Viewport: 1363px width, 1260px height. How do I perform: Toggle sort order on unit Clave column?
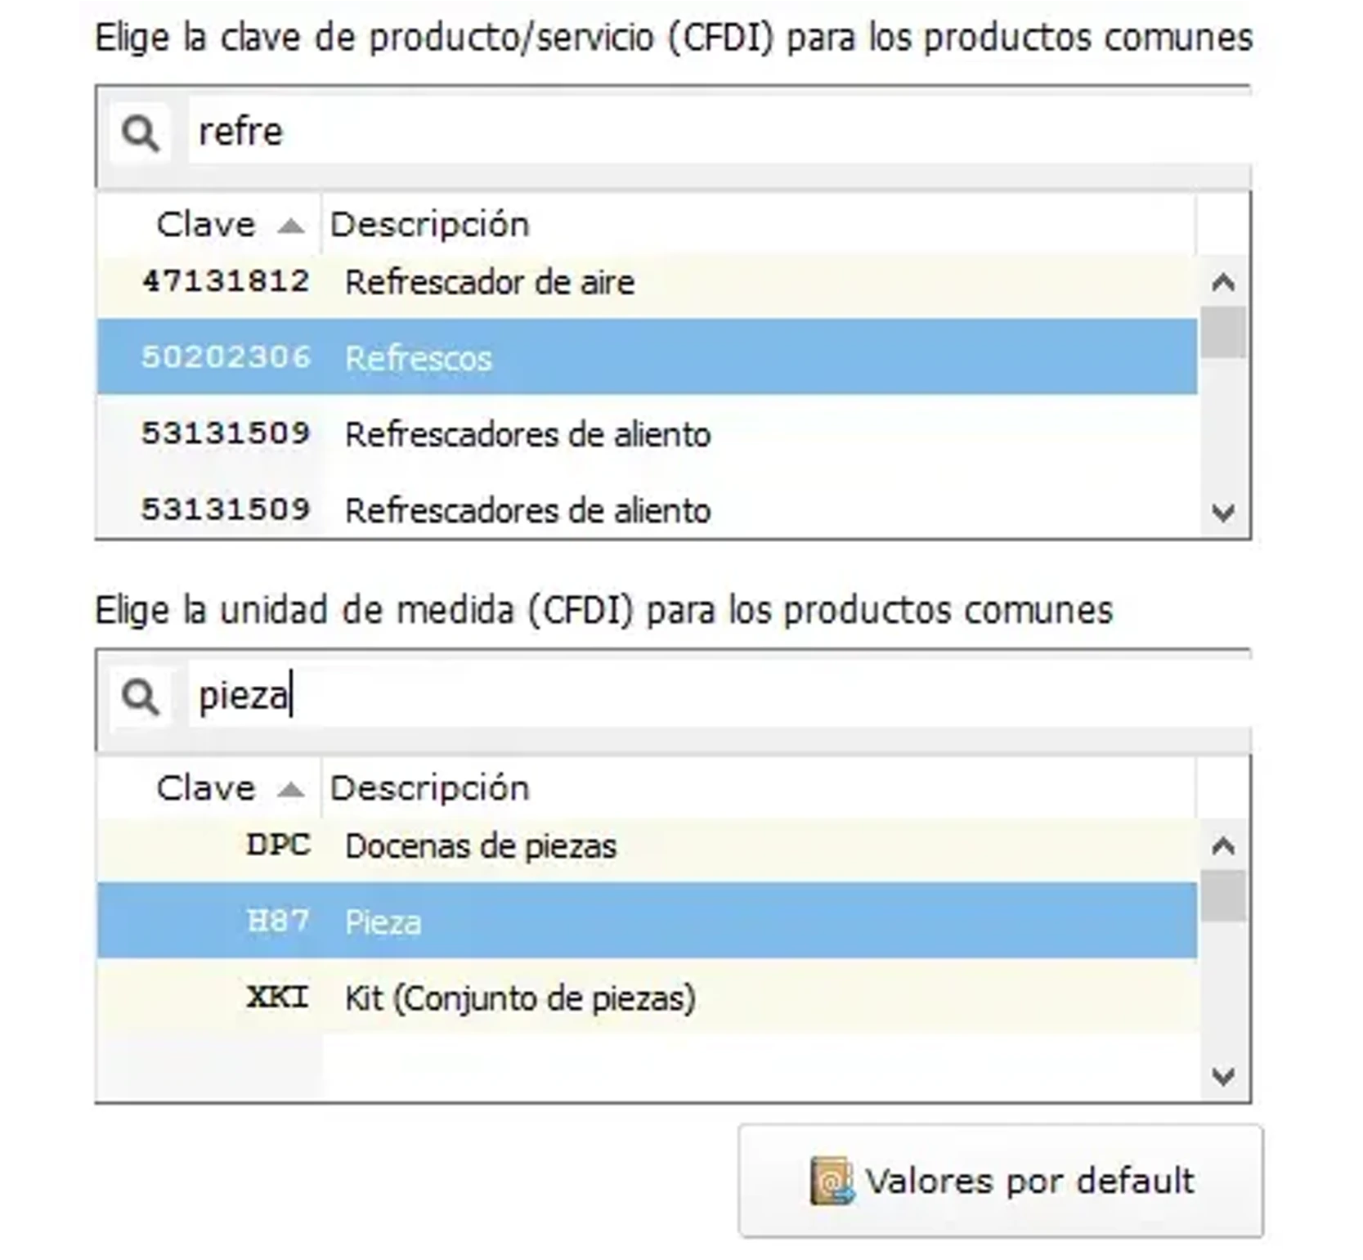pyautogui.click(x=292, y=790)
